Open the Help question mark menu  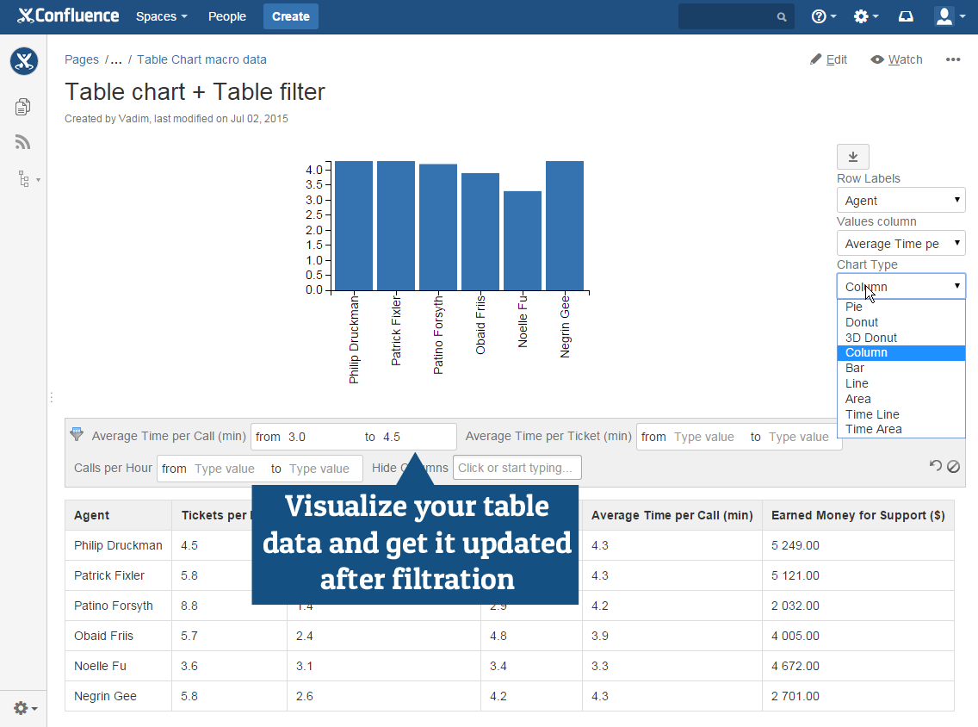(x=818, y=16)
